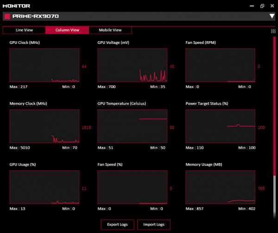Restore down the Monitor window
This screenshot has height=233, width=278.
[x=262, y=6]
